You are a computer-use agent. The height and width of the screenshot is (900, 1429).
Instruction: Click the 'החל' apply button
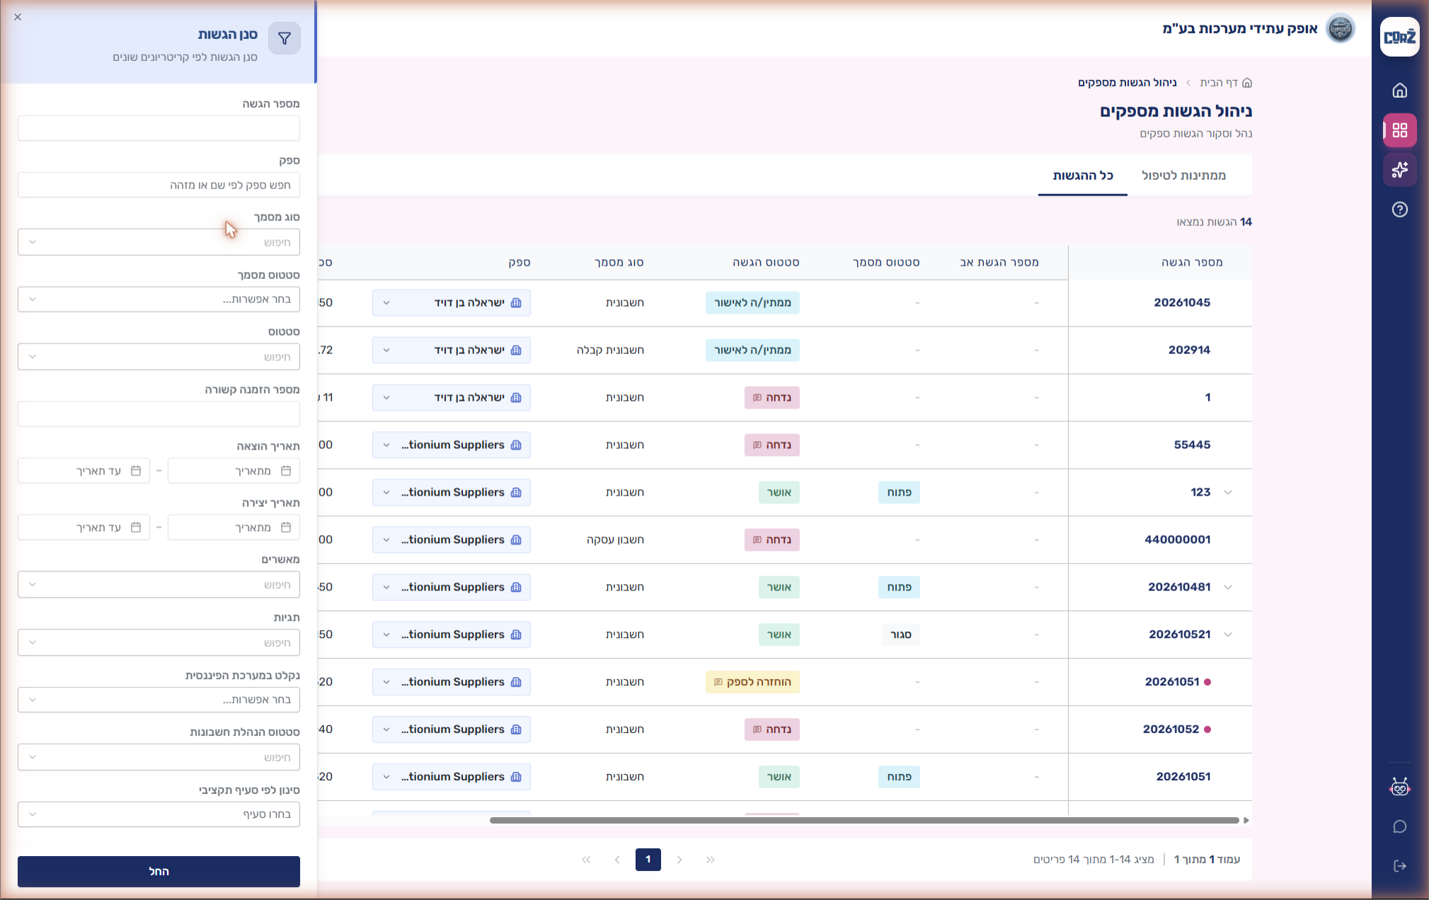(159, 872)
